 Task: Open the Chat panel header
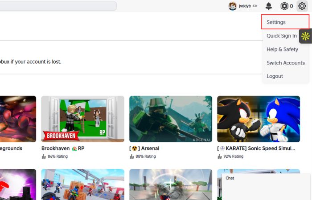(266, 178)
